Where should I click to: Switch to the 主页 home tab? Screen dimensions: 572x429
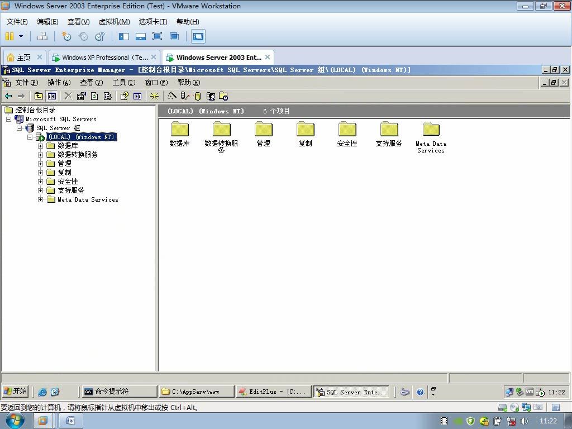click(25, 58)
